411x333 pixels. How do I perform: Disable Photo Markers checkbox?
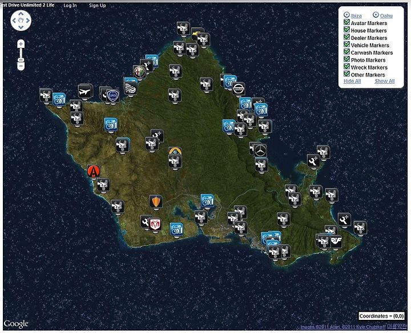[x=346, y=59]
